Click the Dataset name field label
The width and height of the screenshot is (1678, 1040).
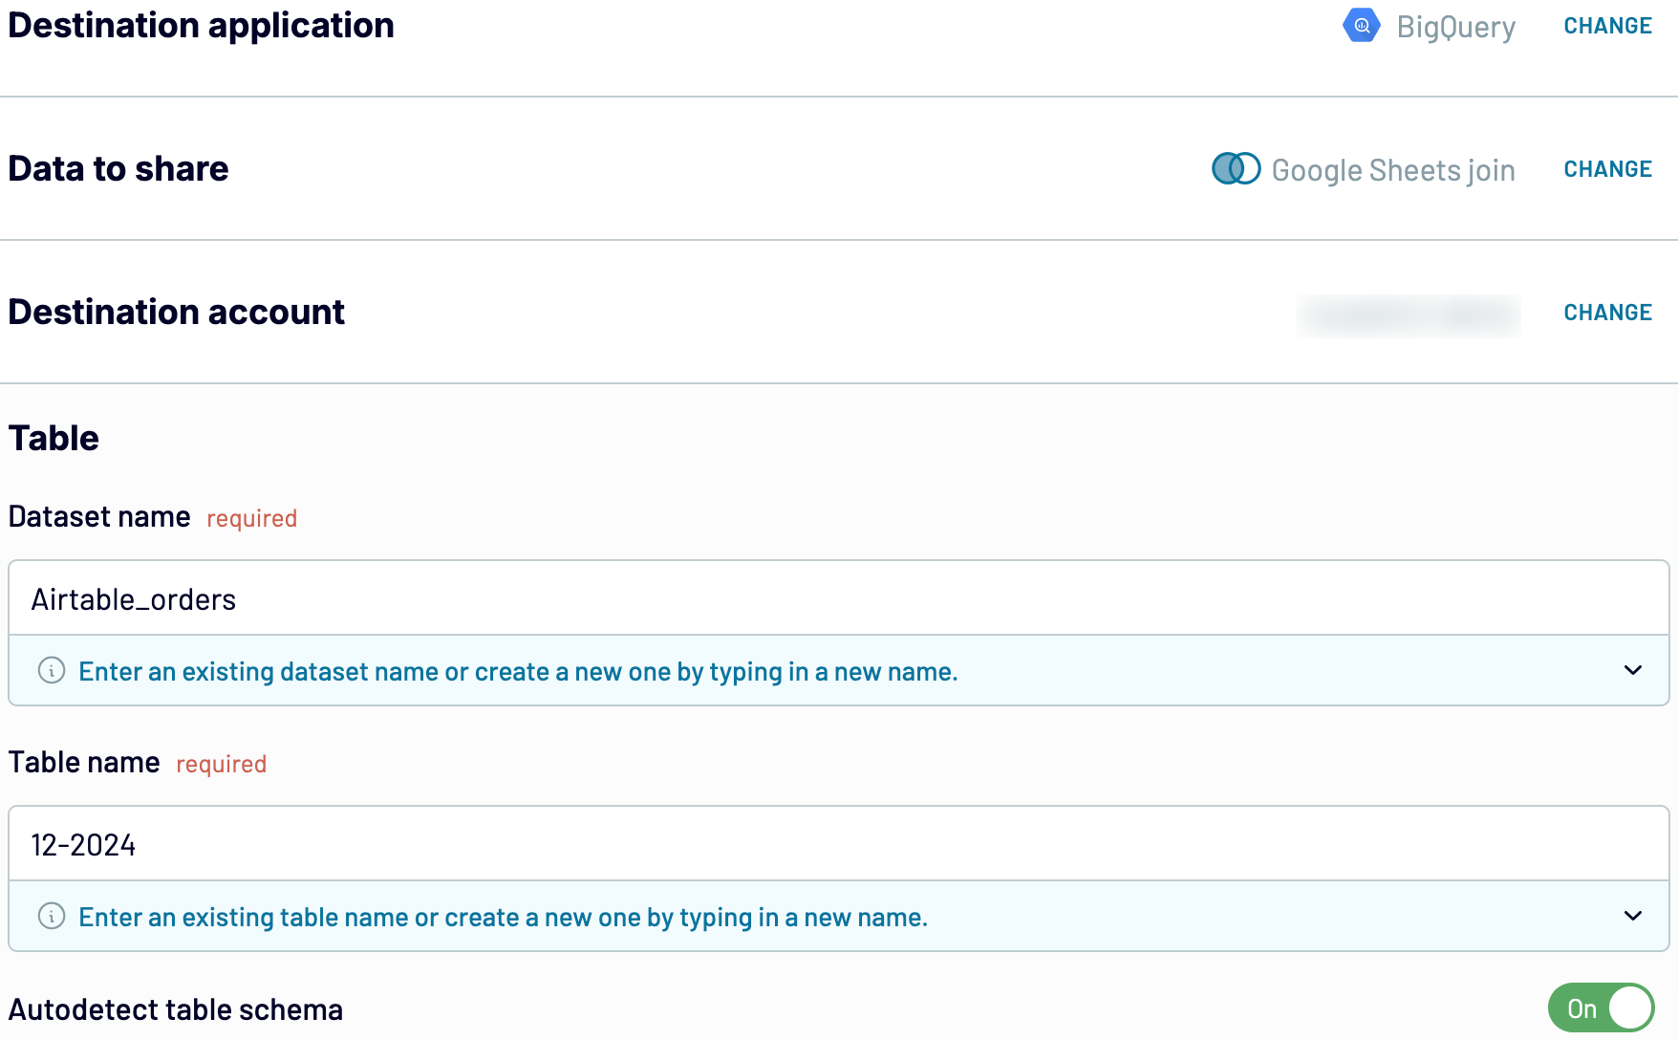[x=99, y=517]
